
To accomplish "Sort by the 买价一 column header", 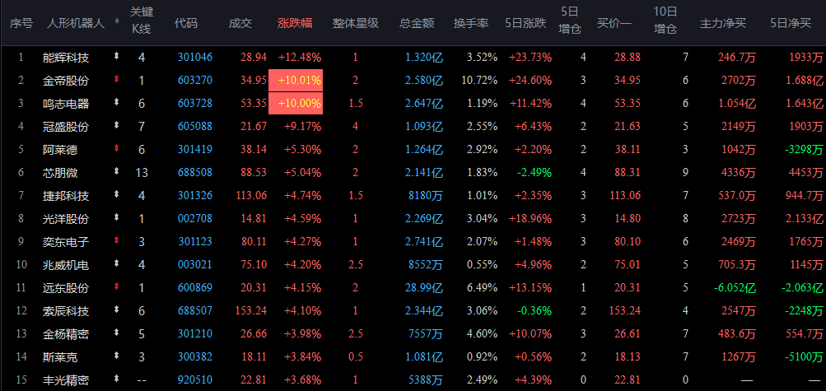I will [614, 23].
